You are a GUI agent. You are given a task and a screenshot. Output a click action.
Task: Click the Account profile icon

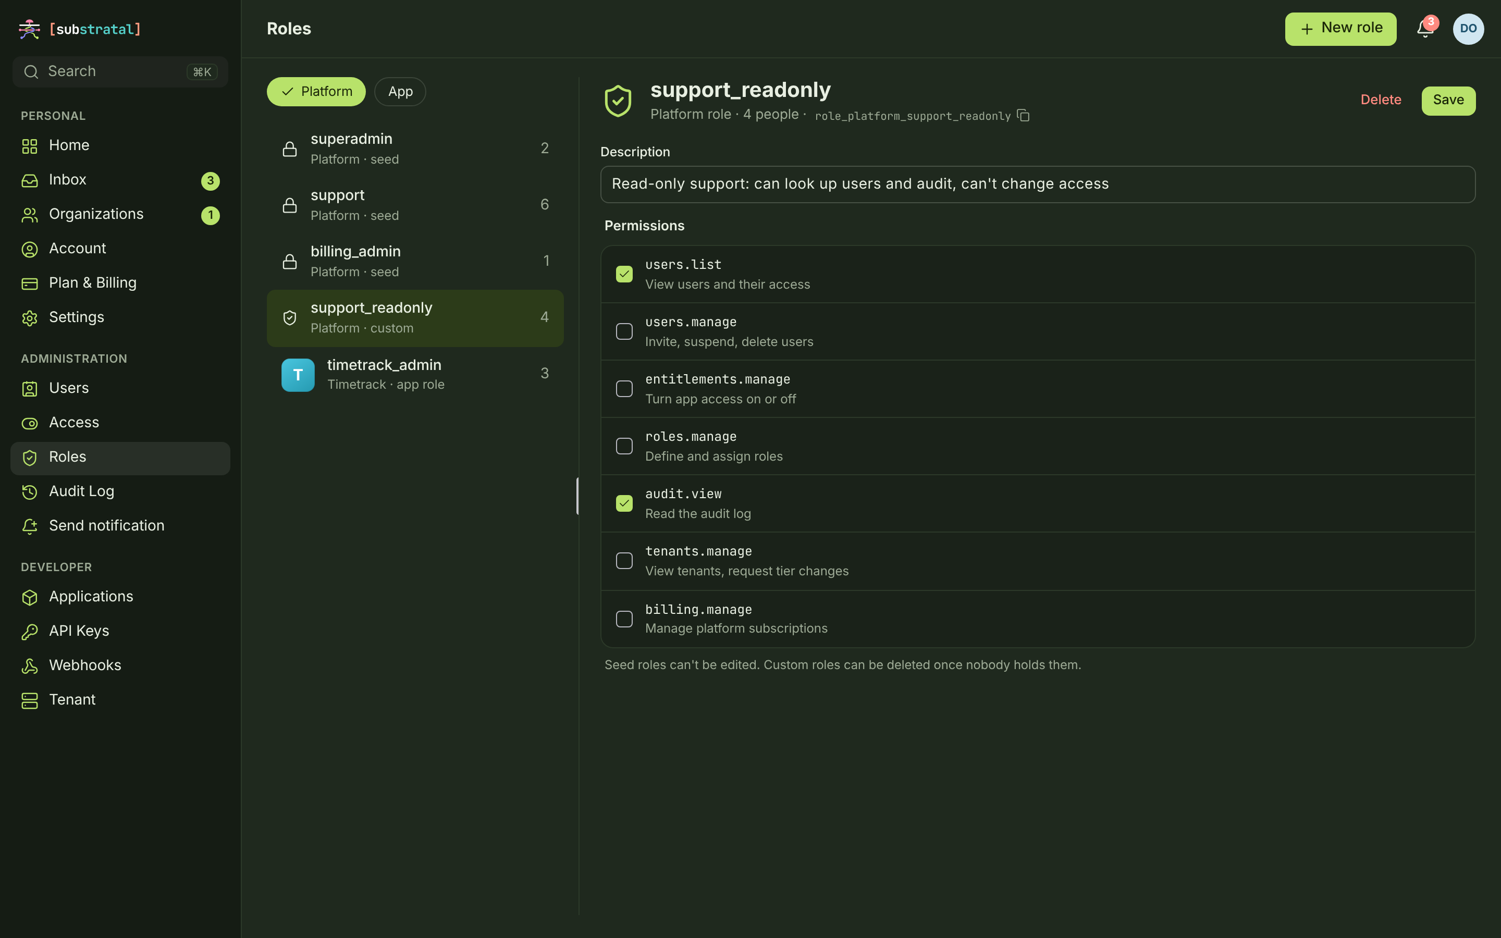[30, 250]
